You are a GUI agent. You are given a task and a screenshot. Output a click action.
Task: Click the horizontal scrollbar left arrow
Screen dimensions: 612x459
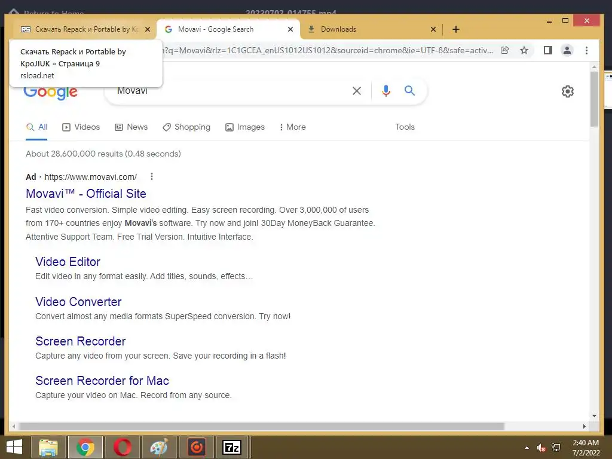click(14, 426)
